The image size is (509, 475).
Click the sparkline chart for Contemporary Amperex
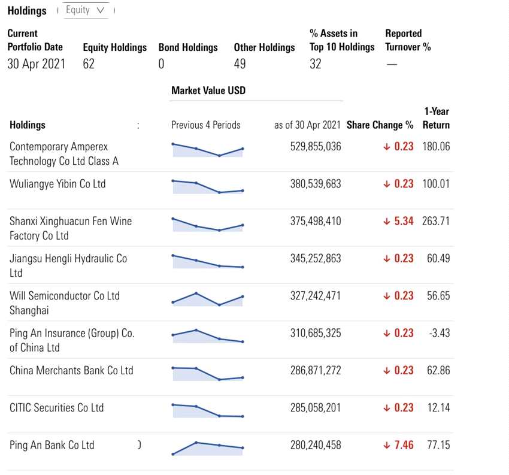coord(207,150)
